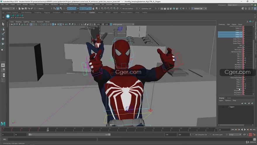This screenshot has height=145, width=257.
Task: Play the animation backwards
Action: tap(242, 130)
